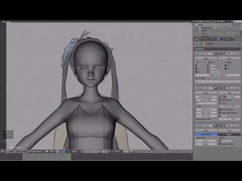Open the pivot point selector in header

click(53, 151)
